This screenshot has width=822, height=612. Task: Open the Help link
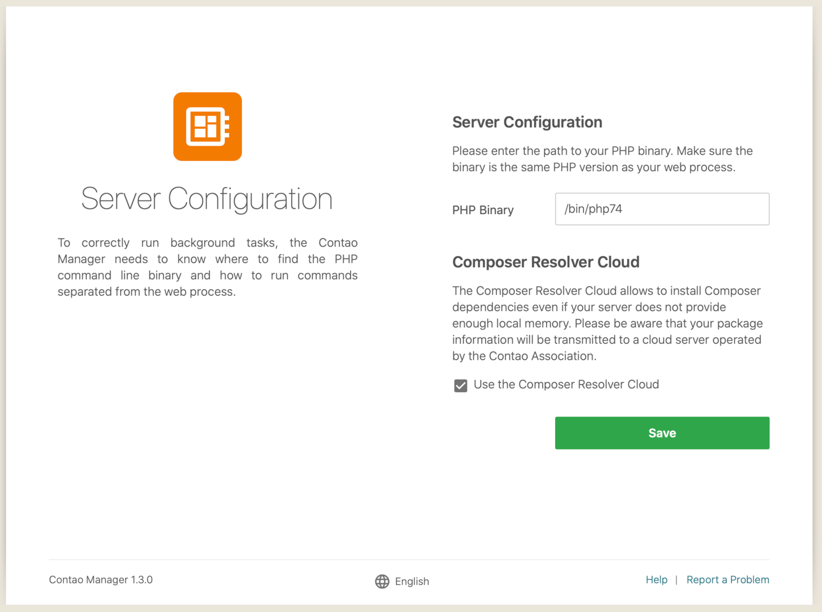click(657, 580)
